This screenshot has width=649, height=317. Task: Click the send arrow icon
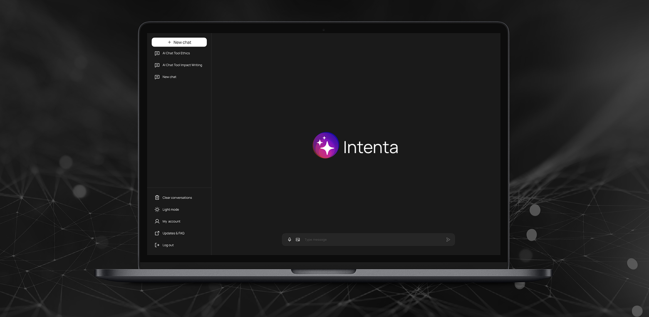pyautogui.click(x=448, y=240)
